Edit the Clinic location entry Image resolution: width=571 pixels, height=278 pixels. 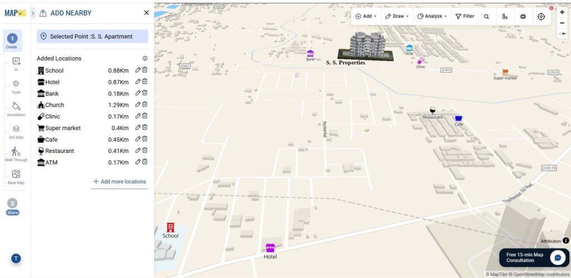(x=138, y=116)
